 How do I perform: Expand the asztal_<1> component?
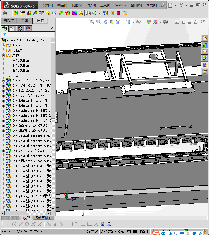(x=3, y=81)
